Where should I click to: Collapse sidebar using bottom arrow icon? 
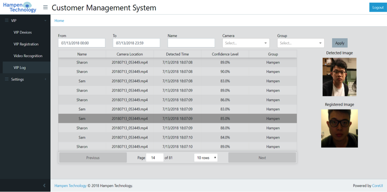pyautogui.click(x=44, y=186)
